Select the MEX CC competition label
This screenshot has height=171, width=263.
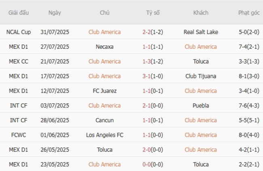point(19,61)
